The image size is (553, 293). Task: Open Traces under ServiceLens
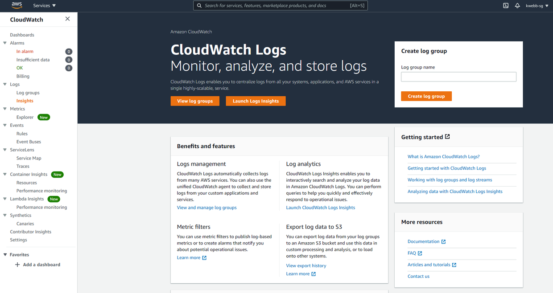(23, 166)
